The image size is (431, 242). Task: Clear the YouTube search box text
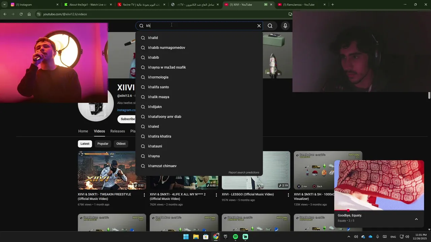click(259, 26)
